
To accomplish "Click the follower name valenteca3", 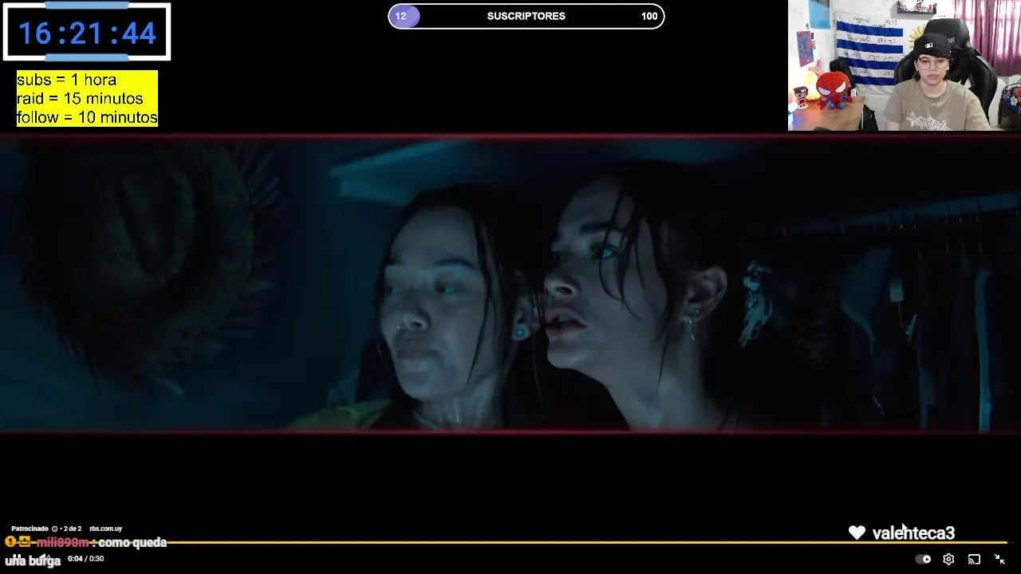I will [913, 533].
